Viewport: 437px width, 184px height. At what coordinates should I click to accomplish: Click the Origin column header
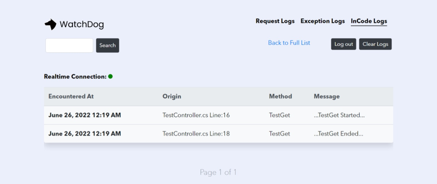[172, 96]
